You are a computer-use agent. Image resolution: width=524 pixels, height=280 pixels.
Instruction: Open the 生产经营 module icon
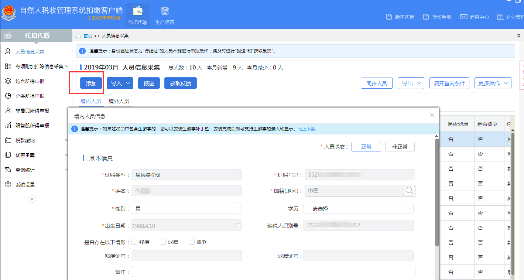pos(165,15)
